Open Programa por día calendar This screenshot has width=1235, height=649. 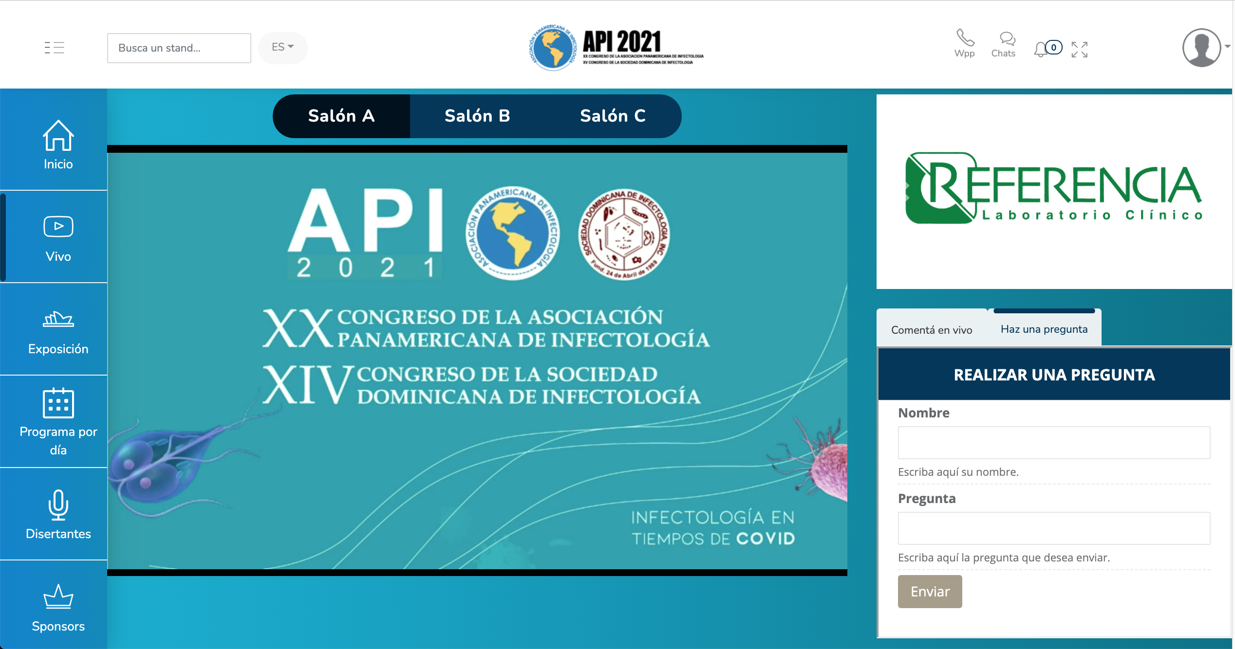click(x=58, y=422)
